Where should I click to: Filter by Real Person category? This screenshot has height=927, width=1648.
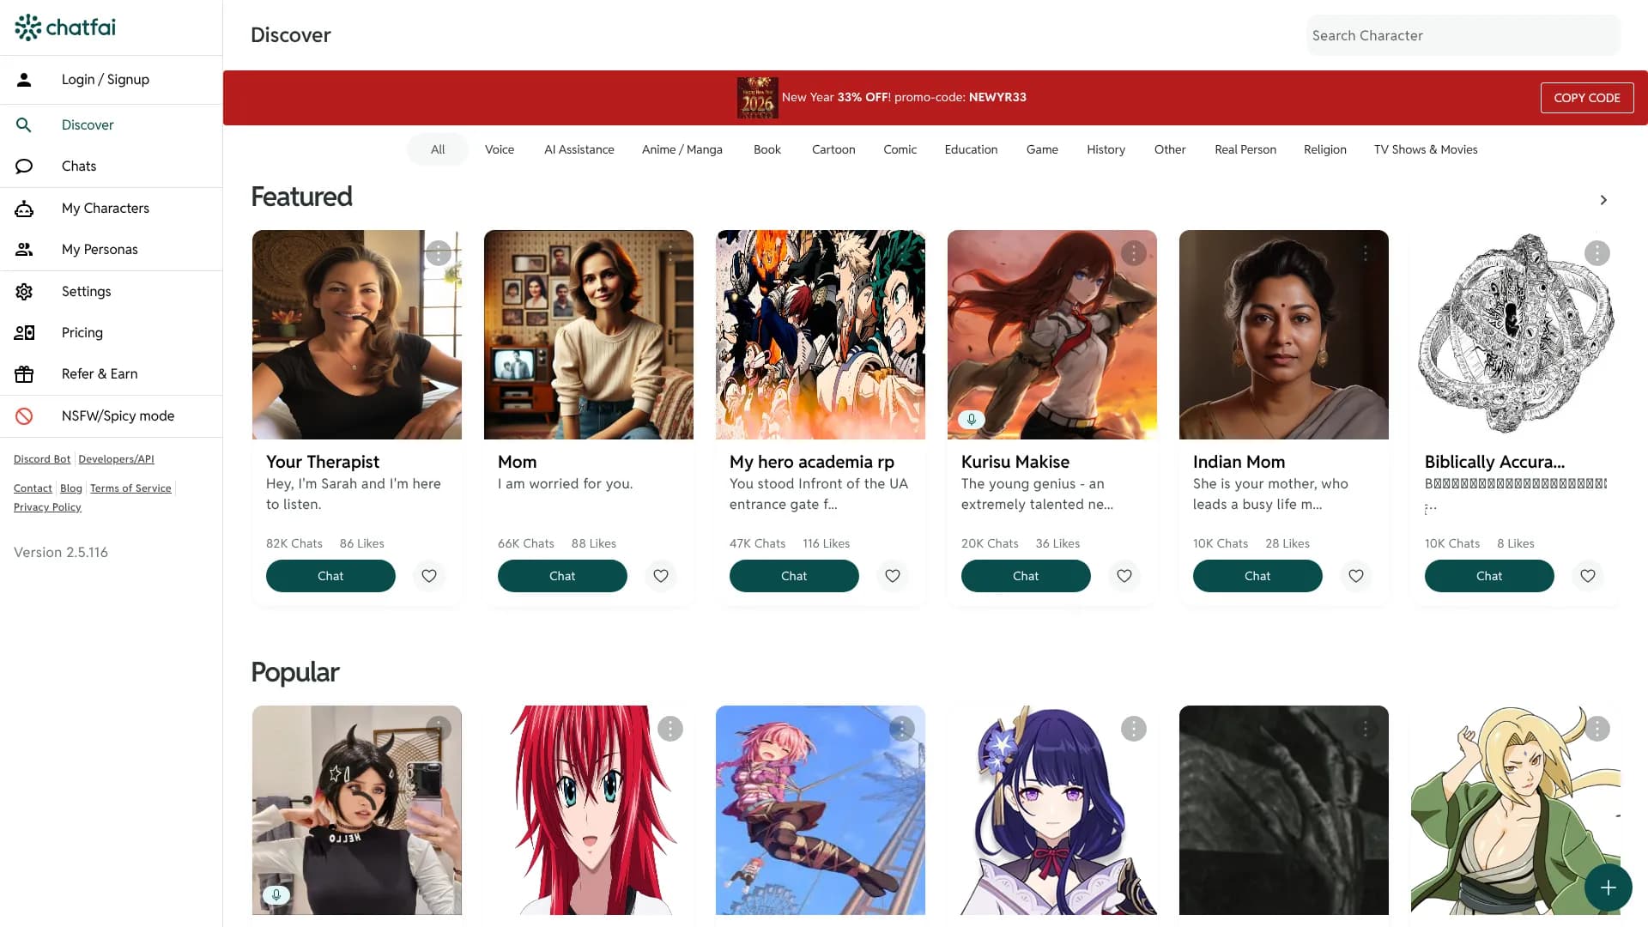point(1245,149)
